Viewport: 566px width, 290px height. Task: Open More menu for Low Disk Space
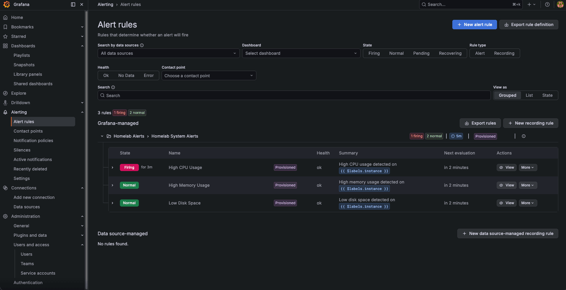tap(528, 203)
